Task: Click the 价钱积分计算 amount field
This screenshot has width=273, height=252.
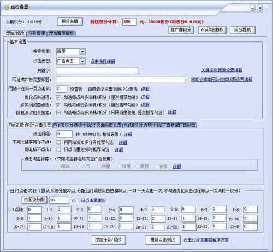Action: (129, 22)
